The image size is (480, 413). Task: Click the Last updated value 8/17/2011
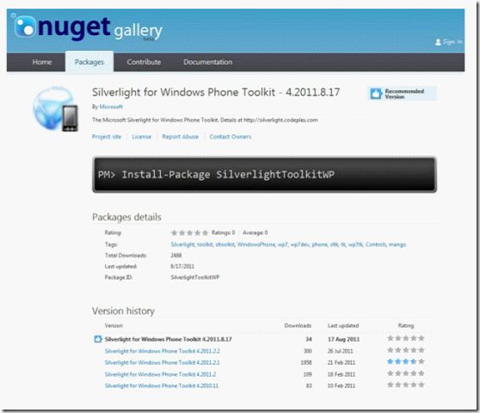(x=182, y=267)
